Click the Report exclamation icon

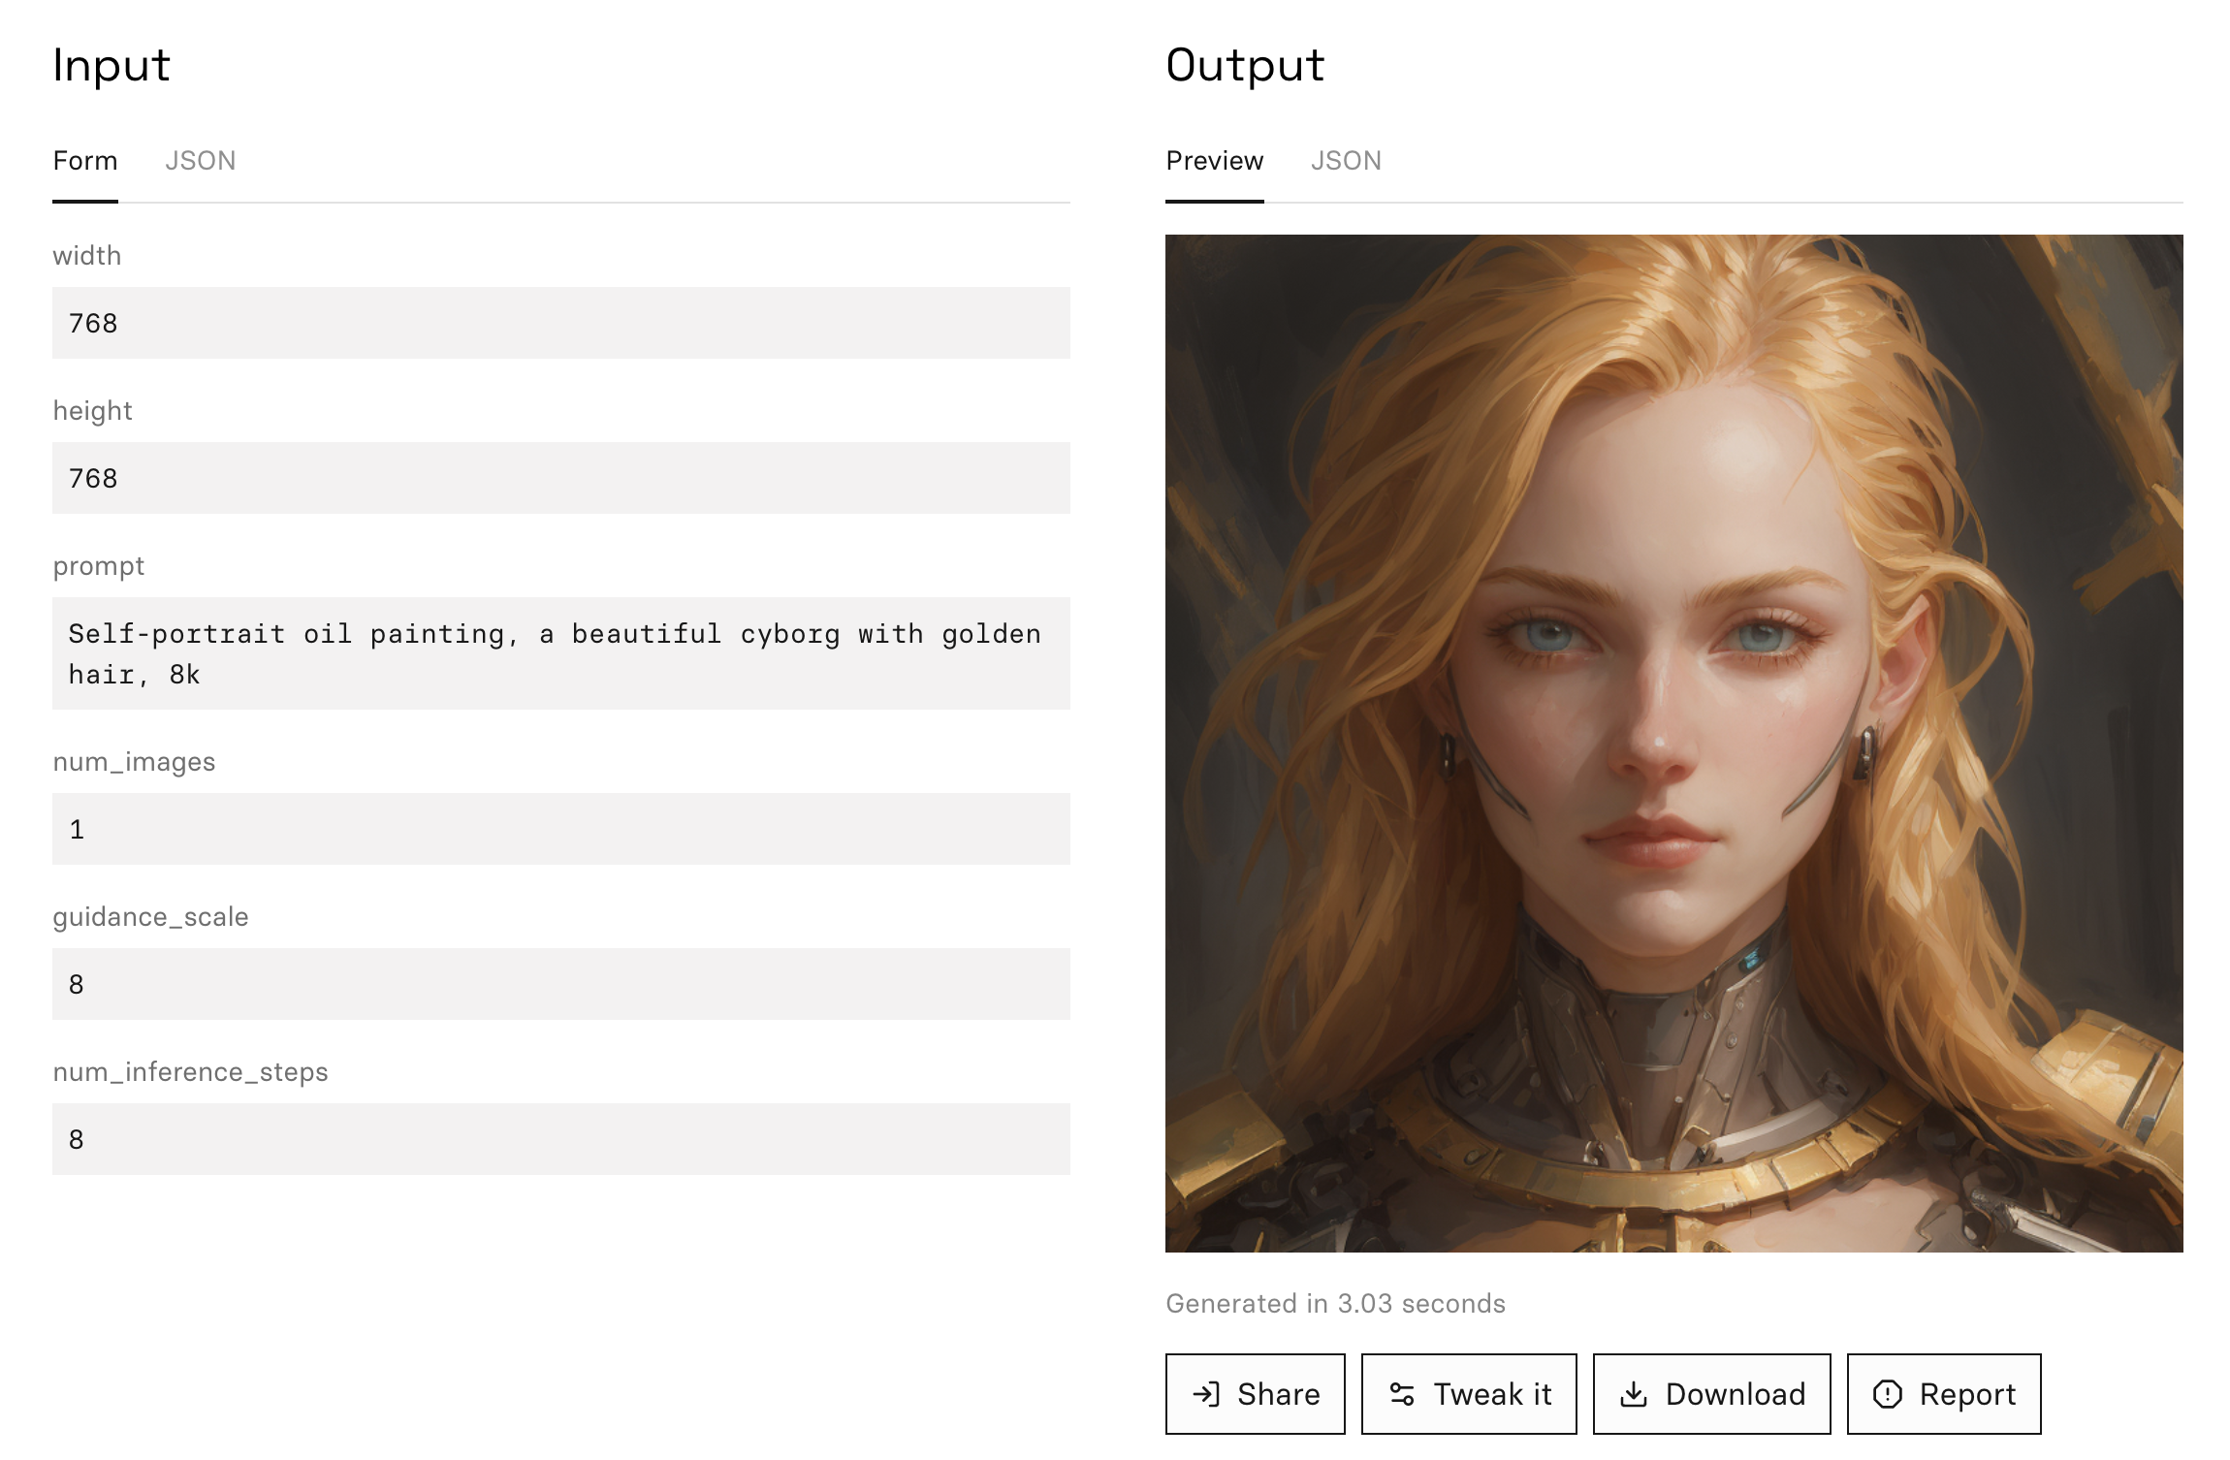coord(1887,1394)
